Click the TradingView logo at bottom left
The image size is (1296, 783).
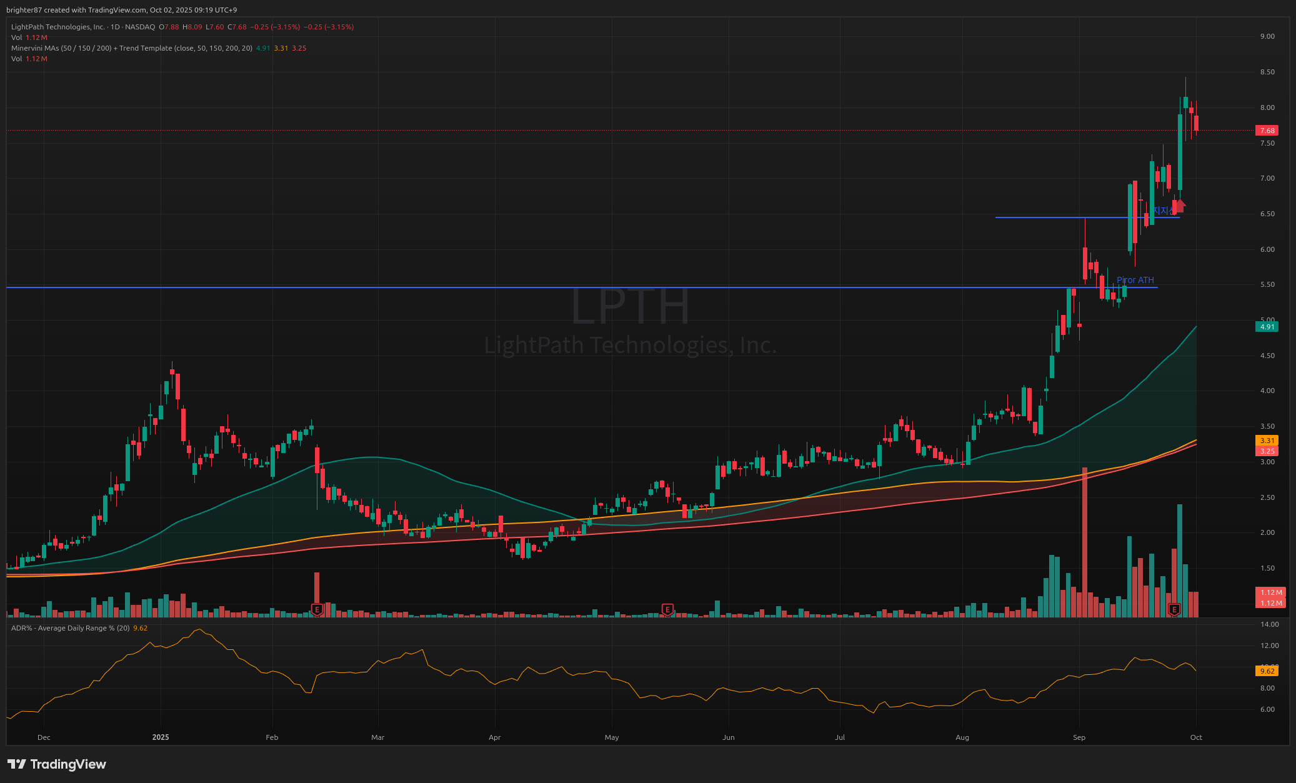tap(57, 764)
